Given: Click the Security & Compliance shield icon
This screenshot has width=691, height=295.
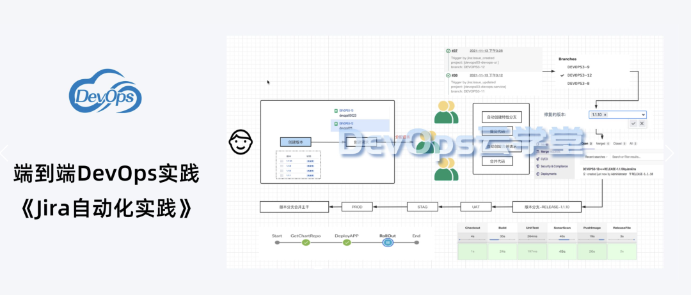Looking at the screenshot, I should pos(538,166).
